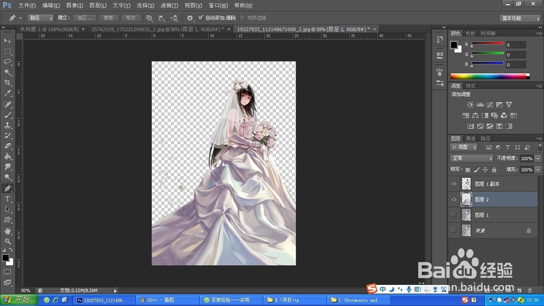Viewport: 544px width, 306px height.
Task: Select the Move tool
Action: coord(7,41)
